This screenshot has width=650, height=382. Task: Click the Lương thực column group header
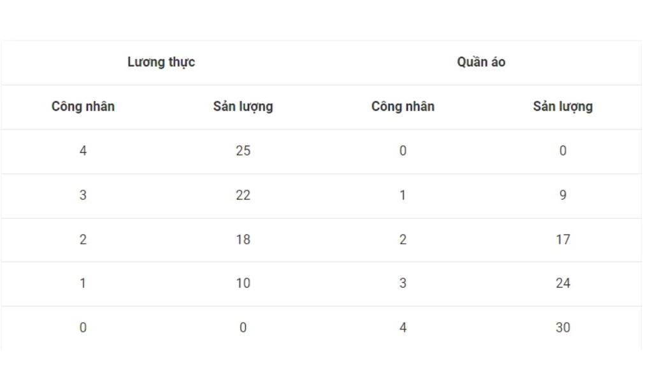tap(161, 62)
